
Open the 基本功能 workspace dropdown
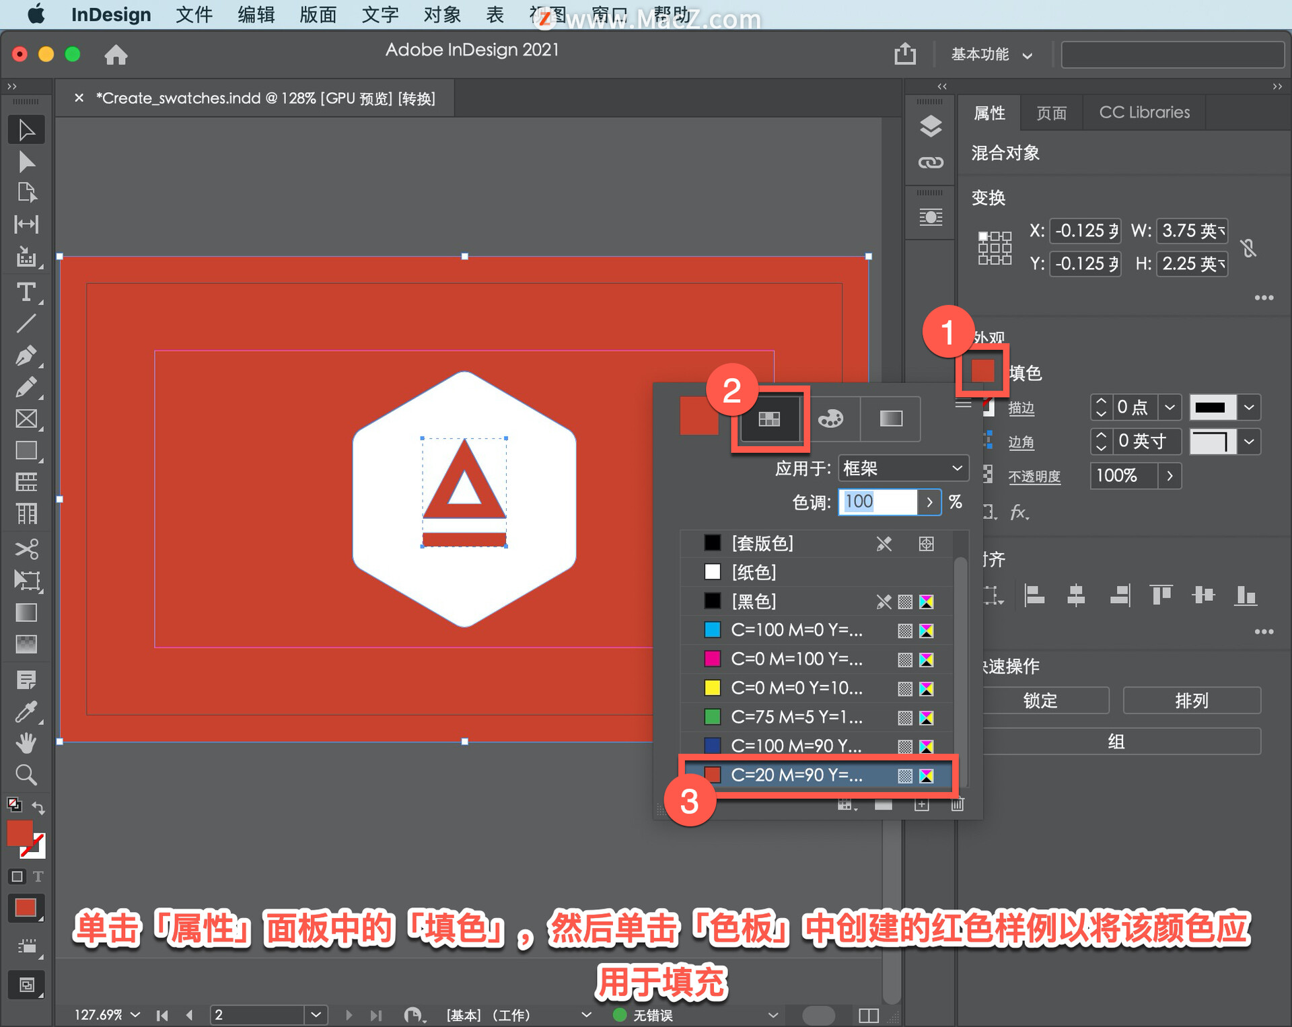[x=991, y=55]
